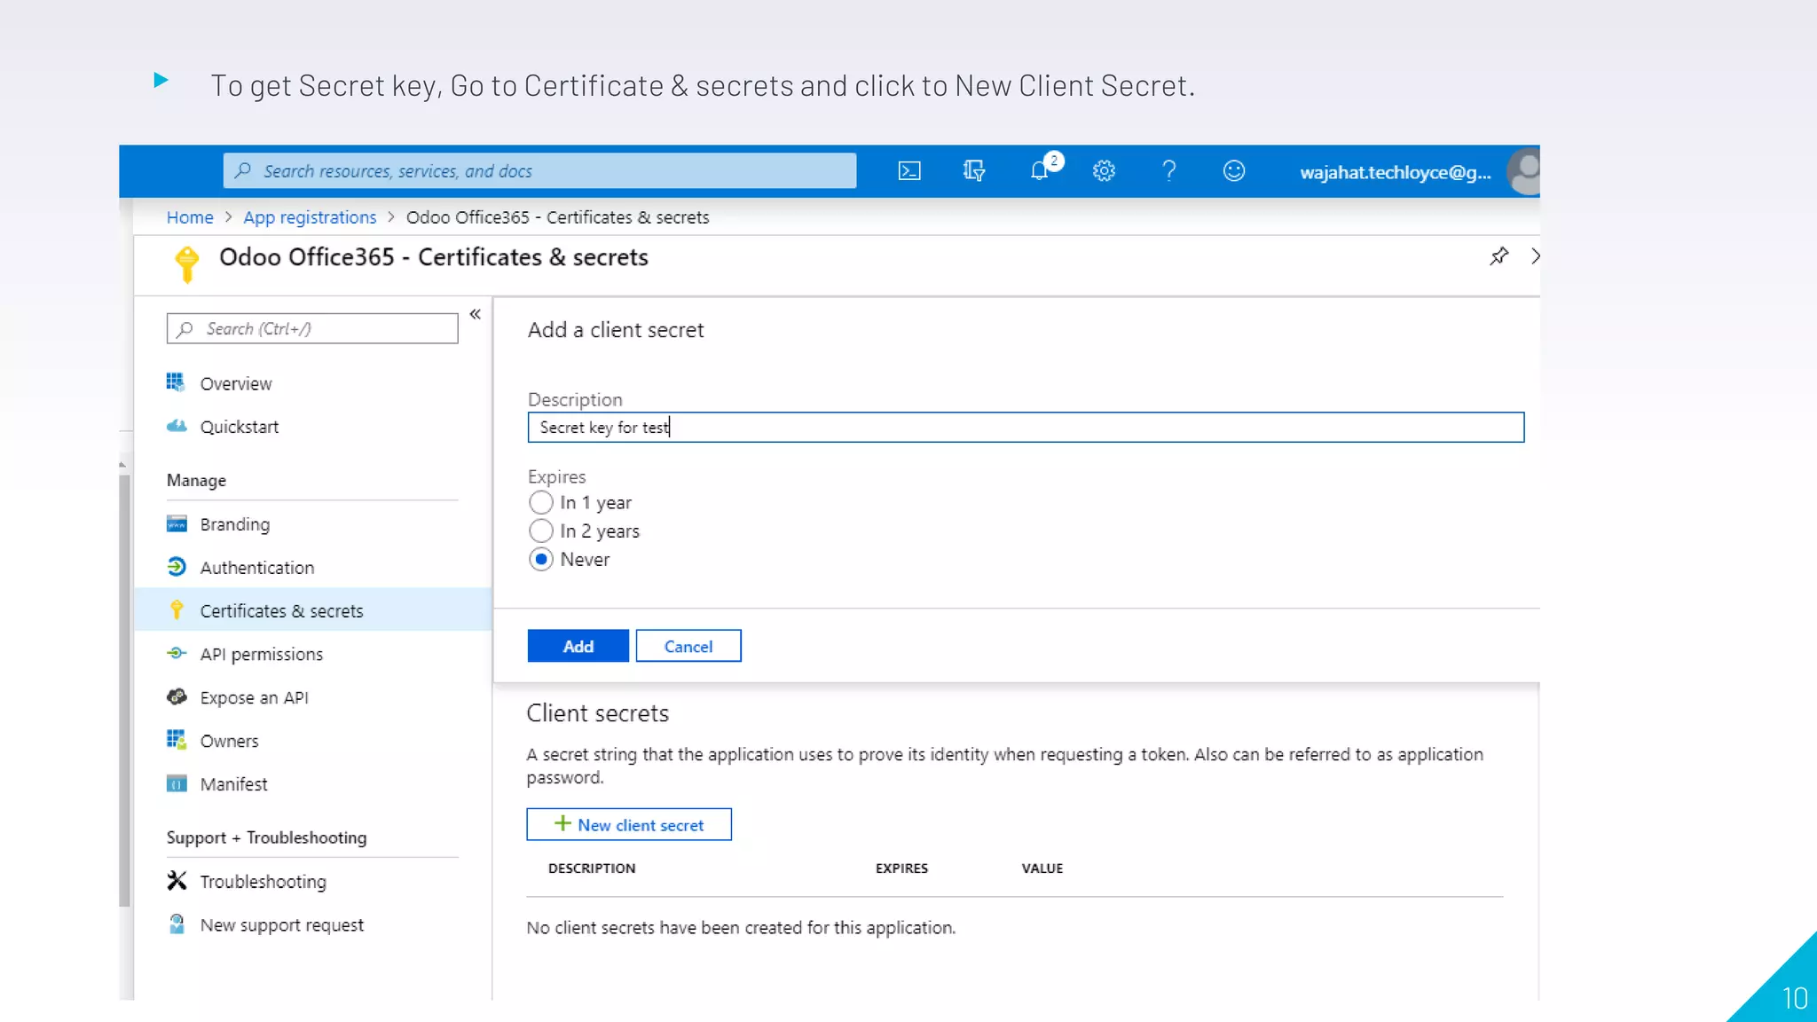
Task: Click DESCRIPTION column header
Action: (592, 868)
